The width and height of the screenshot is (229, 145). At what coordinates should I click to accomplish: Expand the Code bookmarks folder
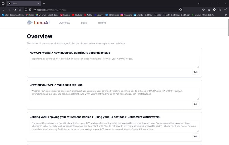157,15
